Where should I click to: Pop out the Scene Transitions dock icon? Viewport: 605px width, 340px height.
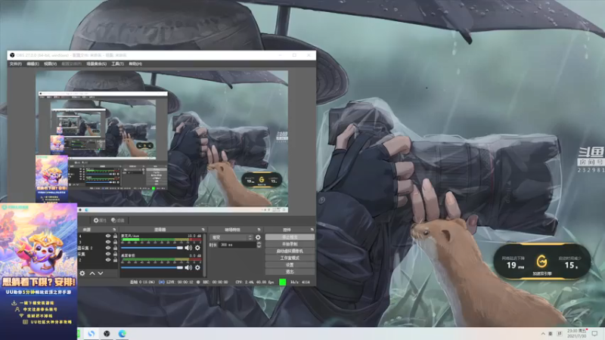[259, 230]
